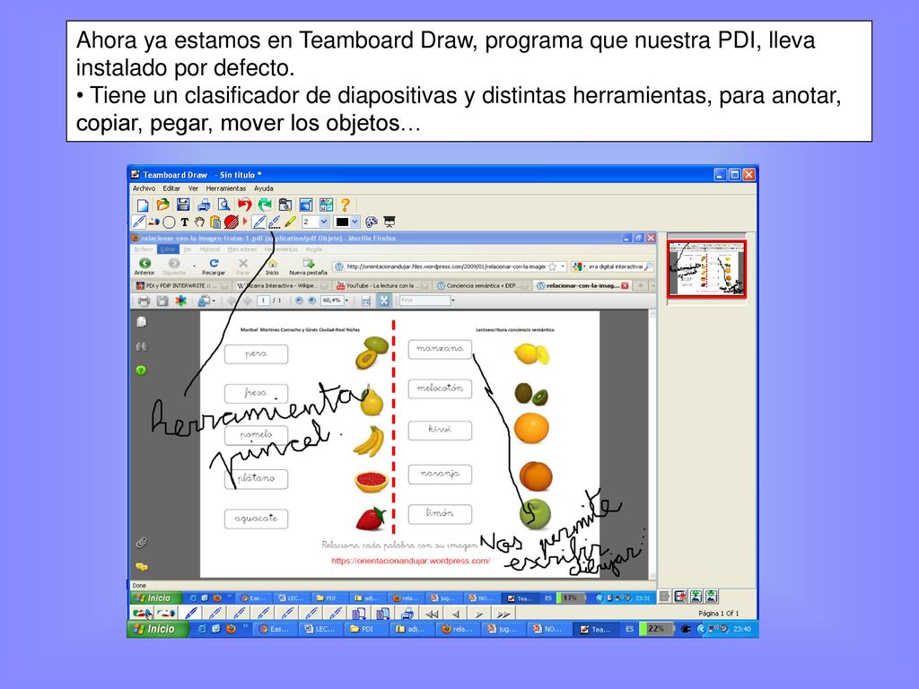Open the orientacionandujar.wordpress.com link
Image resolution: width=919 pixels, height=689 pixels.
coord(410,561)
